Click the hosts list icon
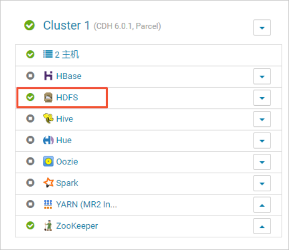The image size is (289, 250). (48, 54)
